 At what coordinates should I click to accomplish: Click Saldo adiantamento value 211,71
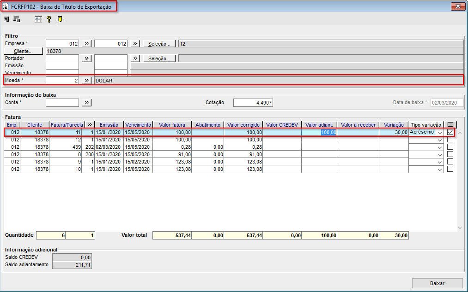(x=72, y=265)
